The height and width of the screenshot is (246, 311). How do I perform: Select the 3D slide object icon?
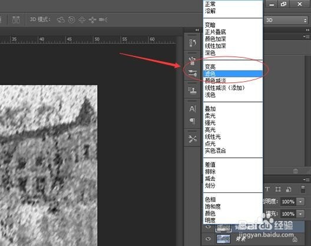point(92,19)
